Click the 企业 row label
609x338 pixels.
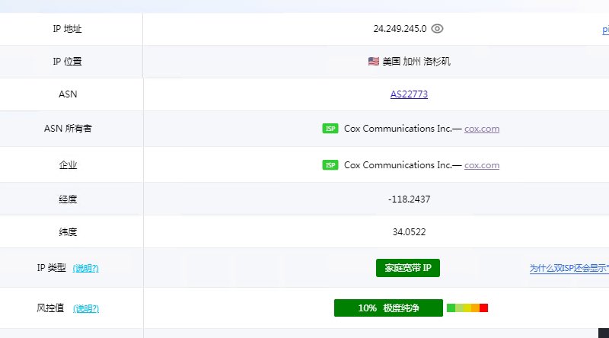click(x=68, y=165)
